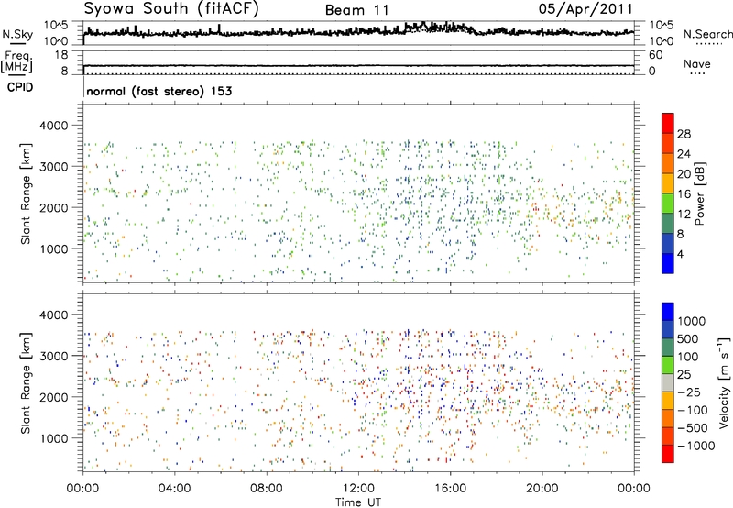Click the '4' tick on Power colorbar
Image resolution: width=733 pixels, height=508 pixels.
click(680, 254)
